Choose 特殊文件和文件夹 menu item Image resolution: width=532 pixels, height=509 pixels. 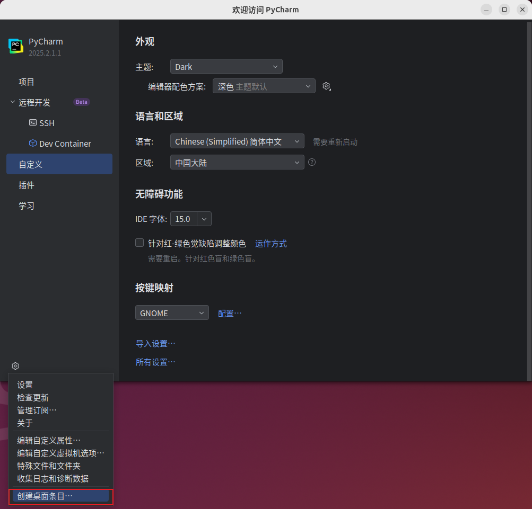tap(61, 466)
